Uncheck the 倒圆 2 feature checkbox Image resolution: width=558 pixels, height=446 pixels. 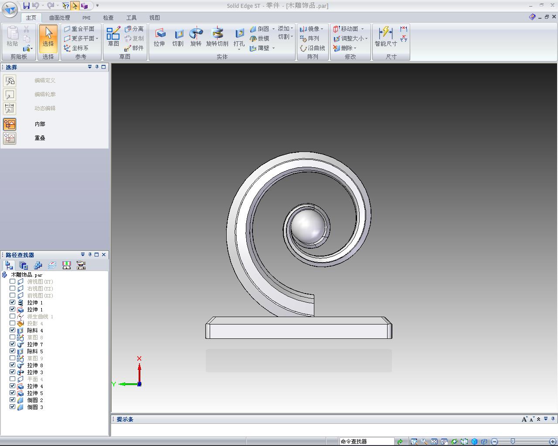click(12, 400)
